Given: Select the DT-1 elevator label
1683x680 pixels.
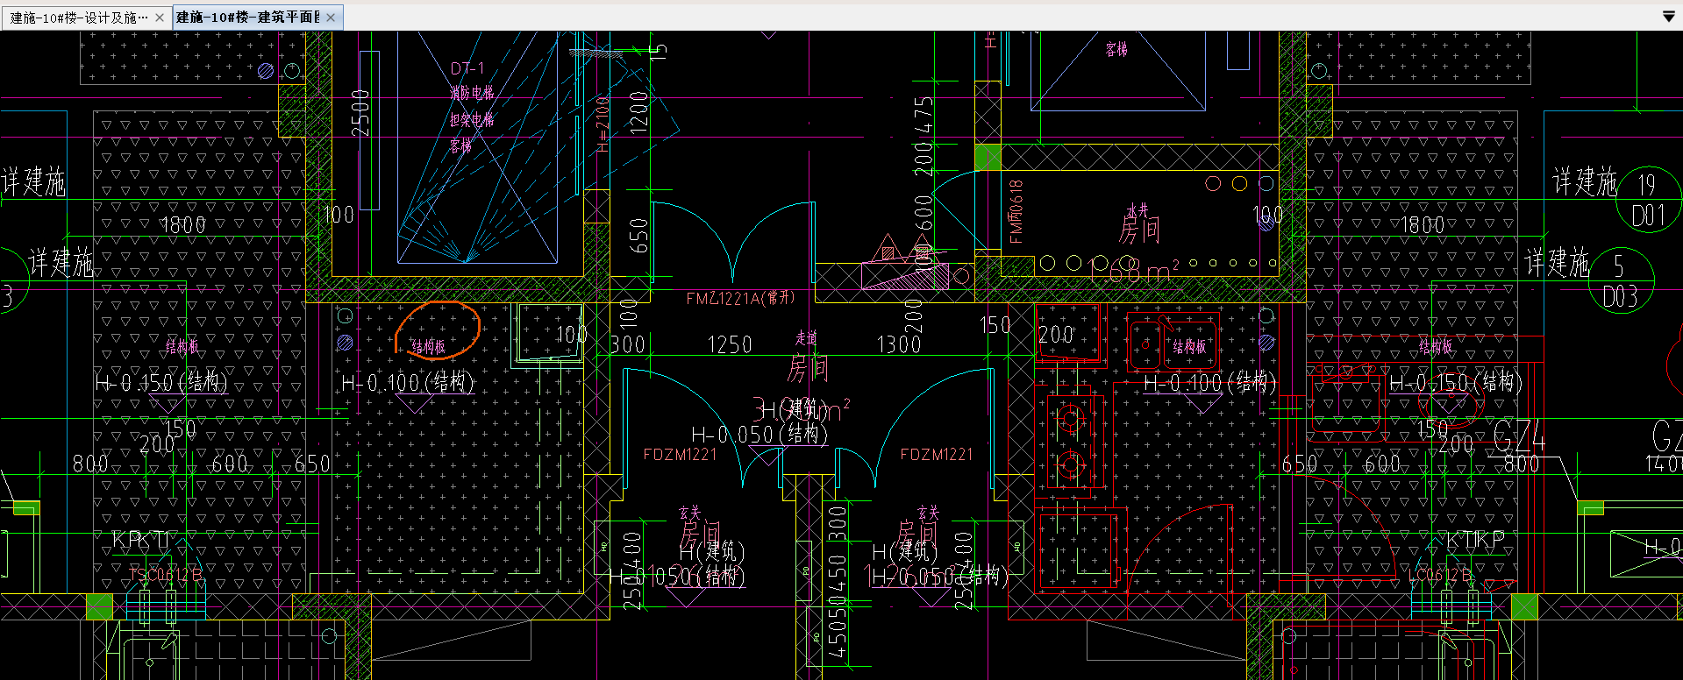Looking at the screenshot, I should pyautogui.click(x=467, y=68).
